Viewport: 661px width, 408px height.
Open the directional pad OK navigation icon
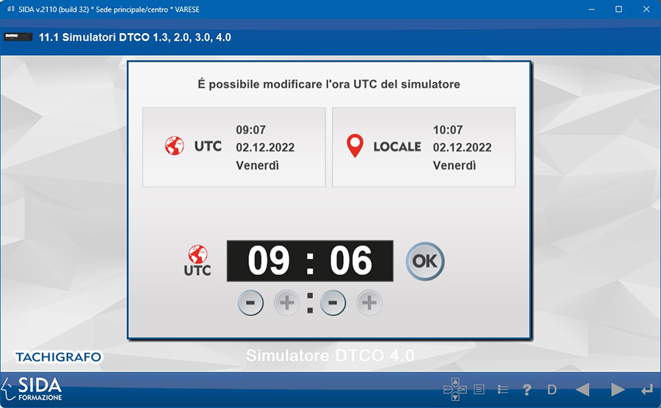(455, 390)
